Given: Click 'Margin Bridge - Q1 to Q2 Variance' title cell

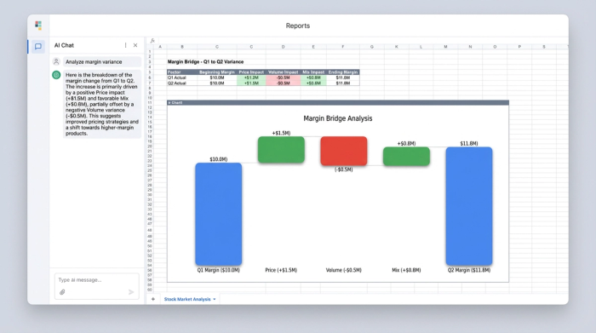Looking at the screenshot, I should coord(206,61).
